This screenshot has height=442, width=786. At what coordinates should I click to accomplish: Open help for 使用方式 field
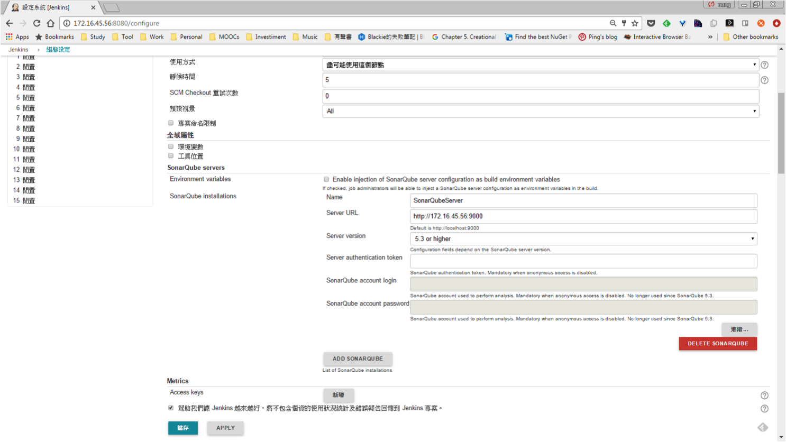(764, 65)
